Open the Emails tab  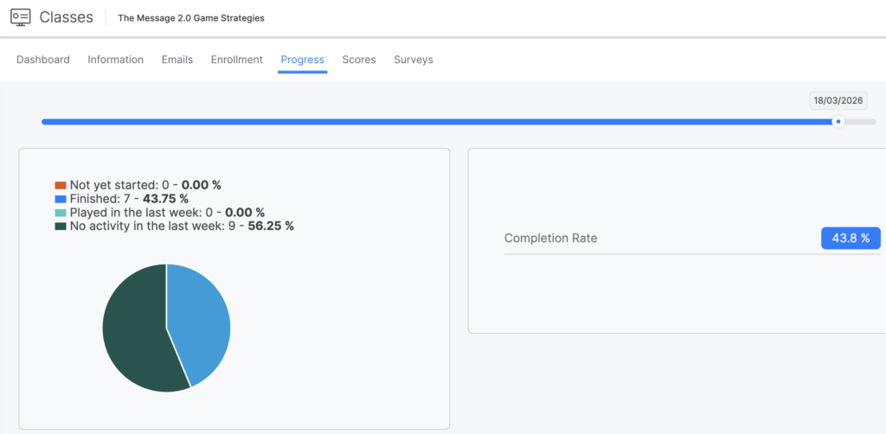click(x=177, y=60)
